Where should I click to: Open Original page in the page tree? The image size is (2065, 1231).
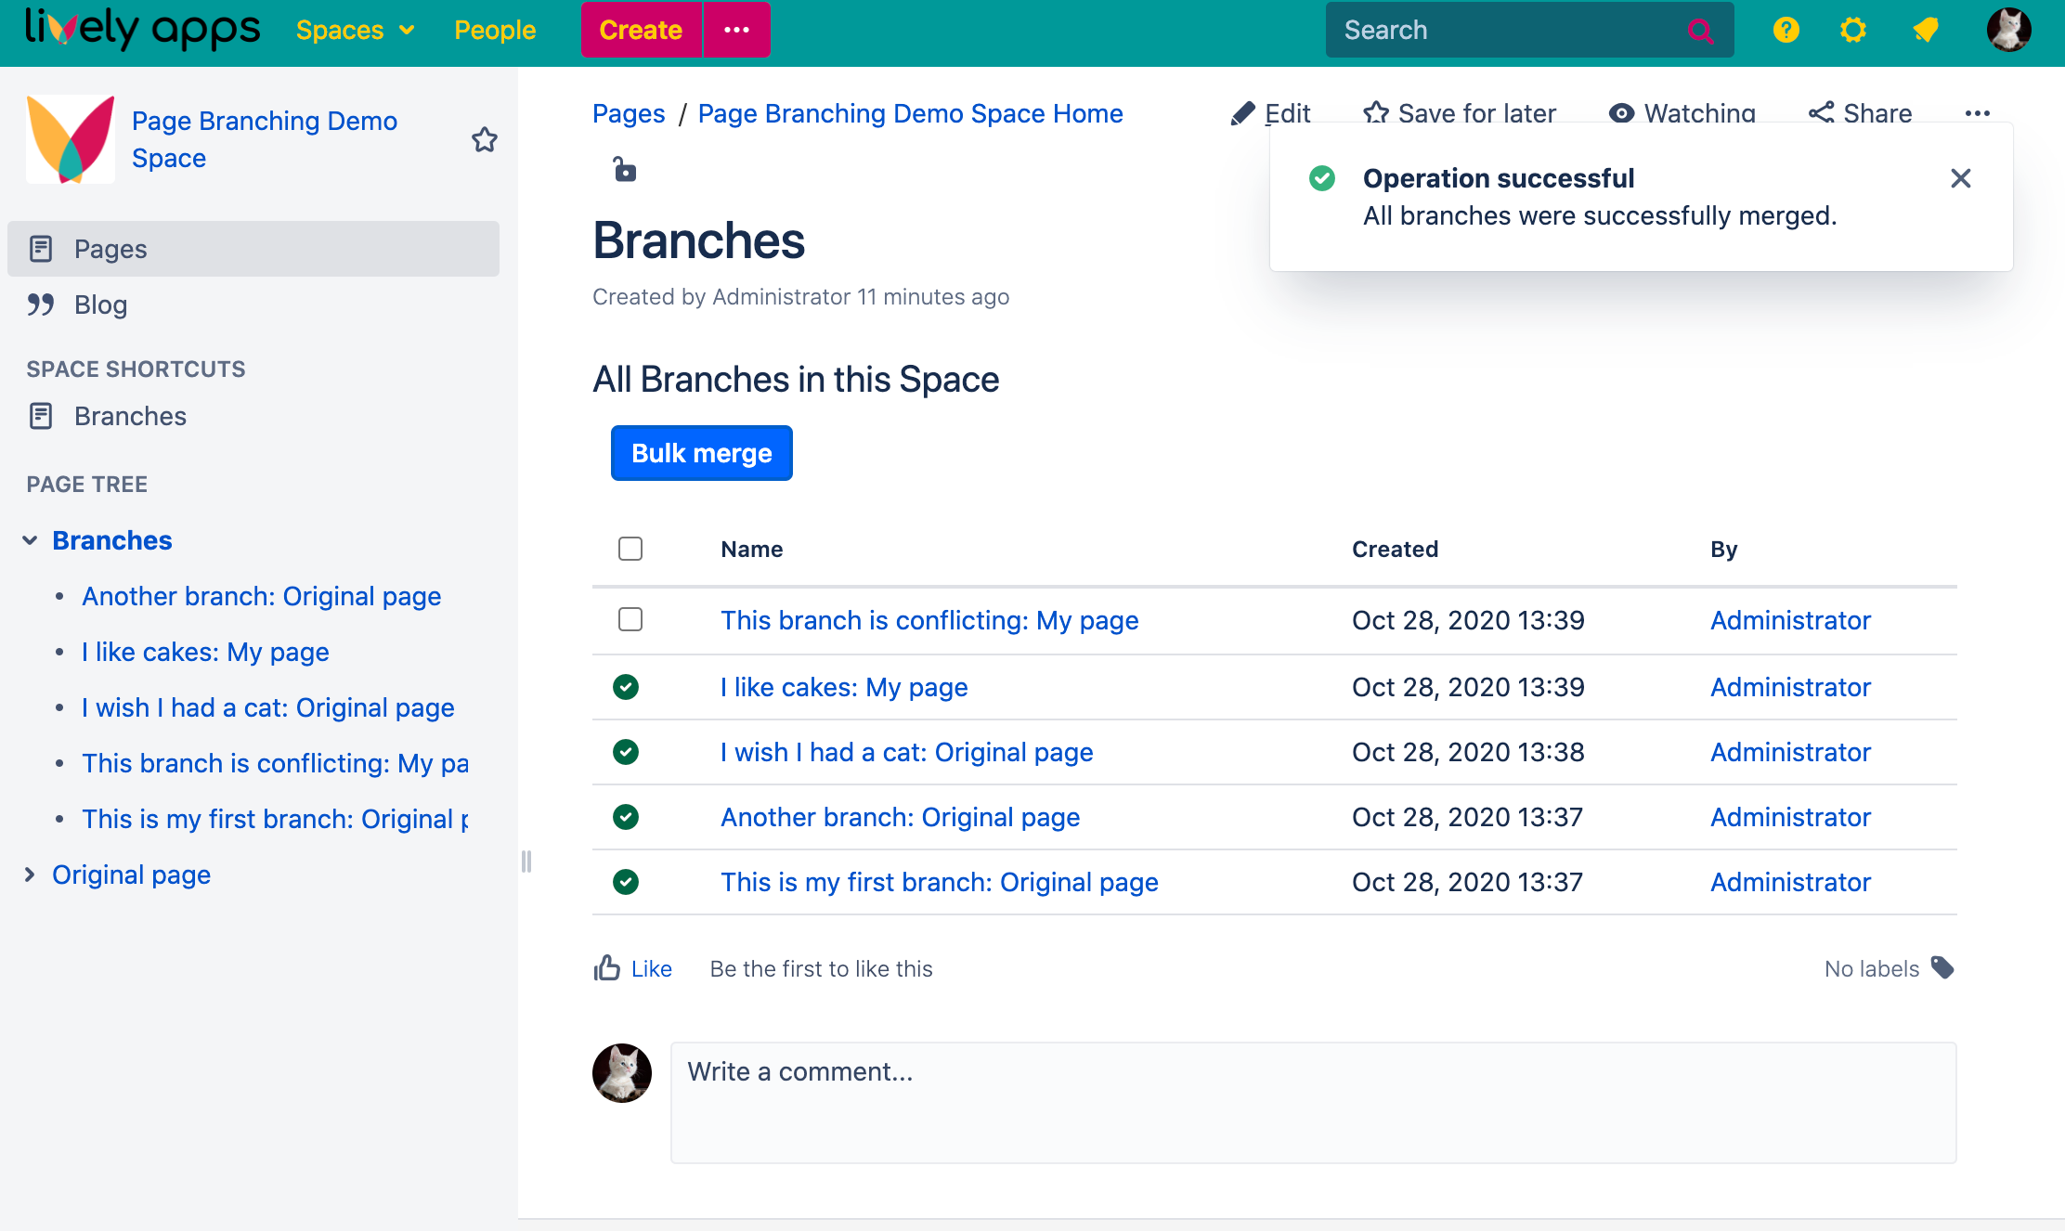click(x=131, y=875)
